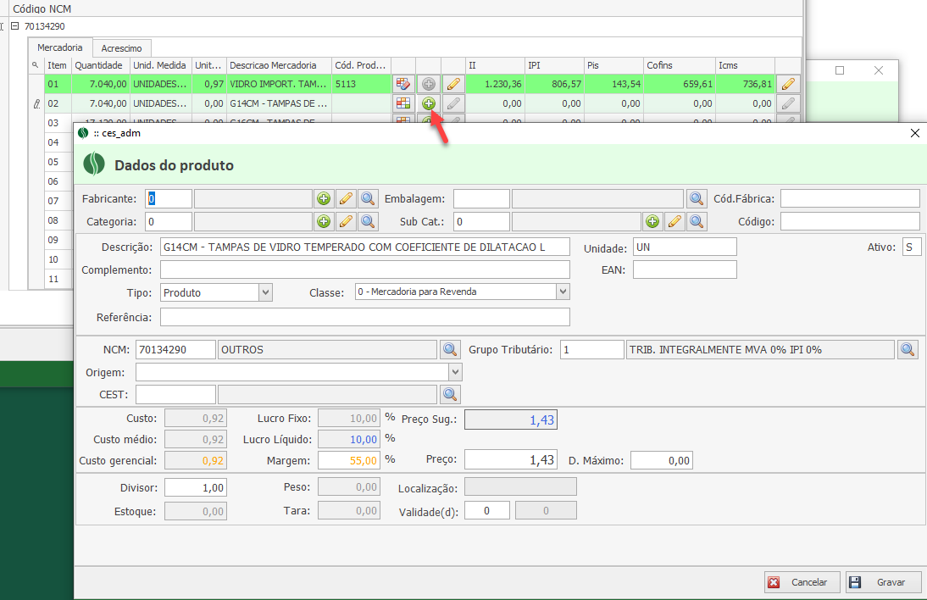Search Embalagem with the magnifier icon

click(697, 198)
